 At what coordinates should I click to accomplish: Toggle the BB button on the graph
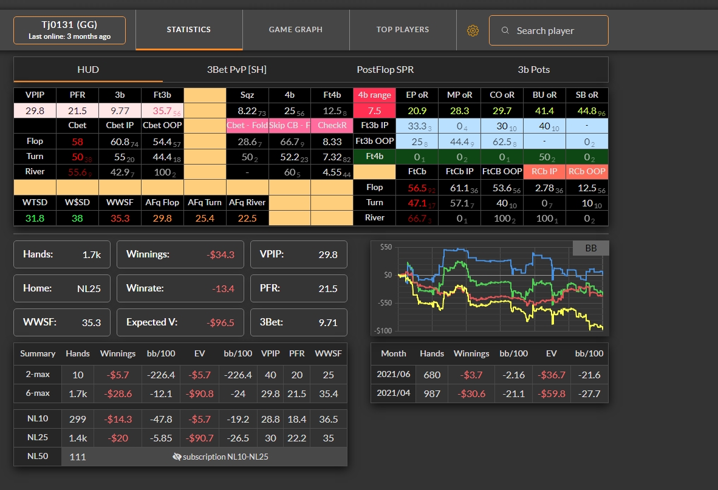coord(590,248)
